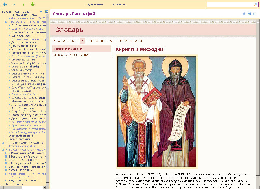Open the Содержание tab

[95, 4]
